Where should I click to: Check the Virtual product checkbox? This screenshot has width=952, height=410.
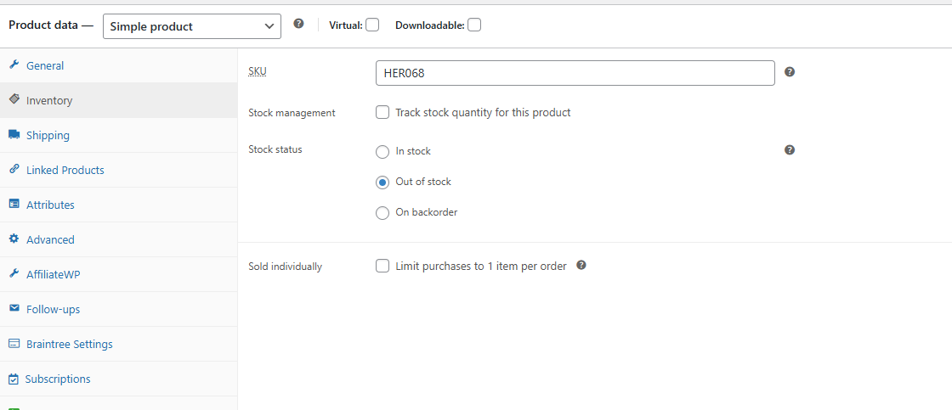click(372, 25)
